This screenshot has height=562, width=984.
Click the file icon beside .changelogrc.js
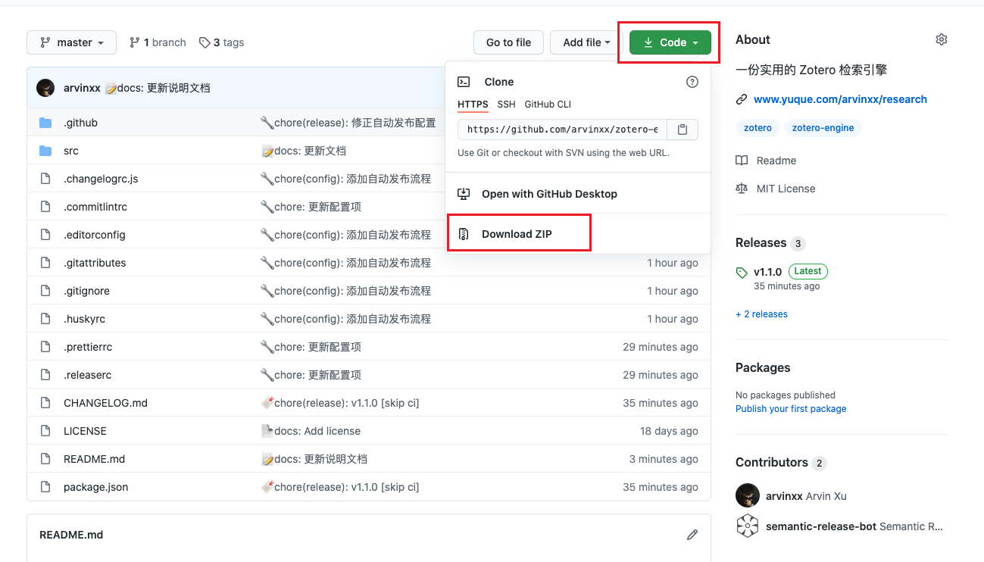point(45,179)
